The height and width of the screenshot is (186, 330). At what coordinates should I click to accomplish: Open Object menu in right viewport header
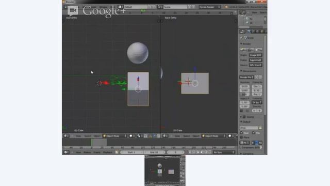pyautogui.click(x=196, y=136)
